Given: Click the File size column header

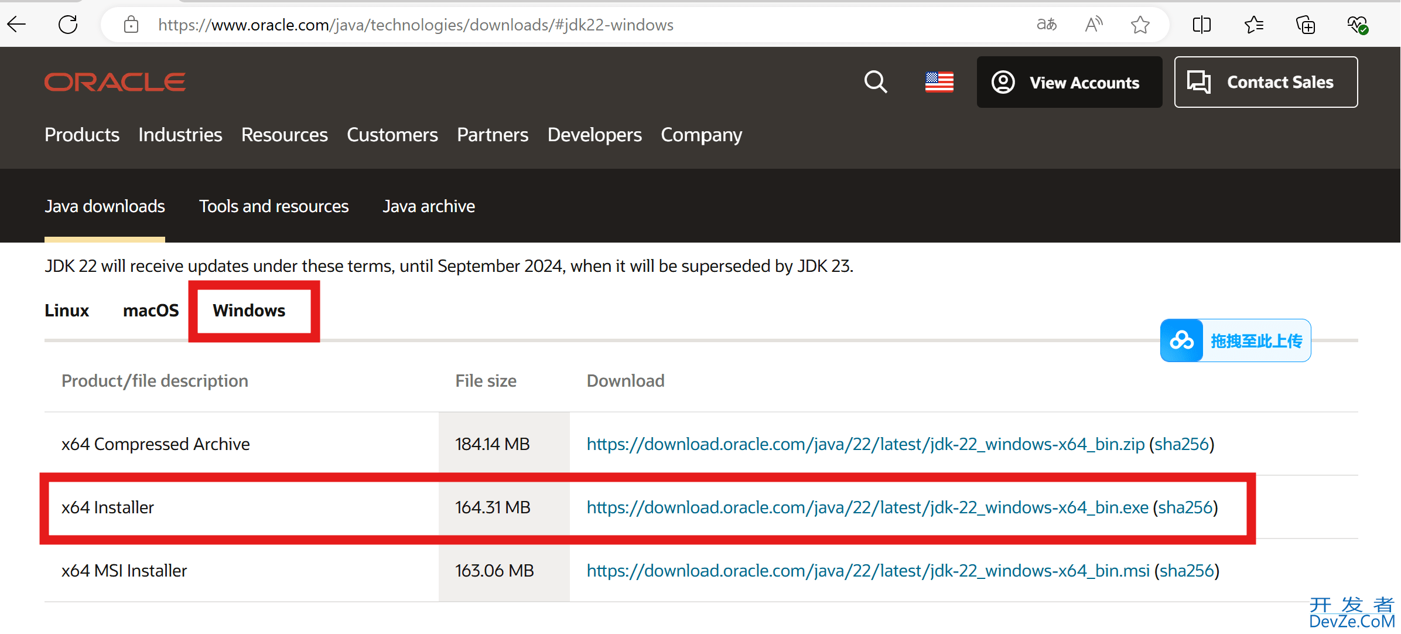Looking at the screenshot, I should (x=486, y=381).
